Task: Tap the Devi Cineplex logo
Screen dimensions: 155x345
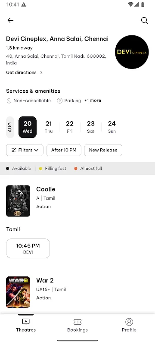Action: click(132, 52)
